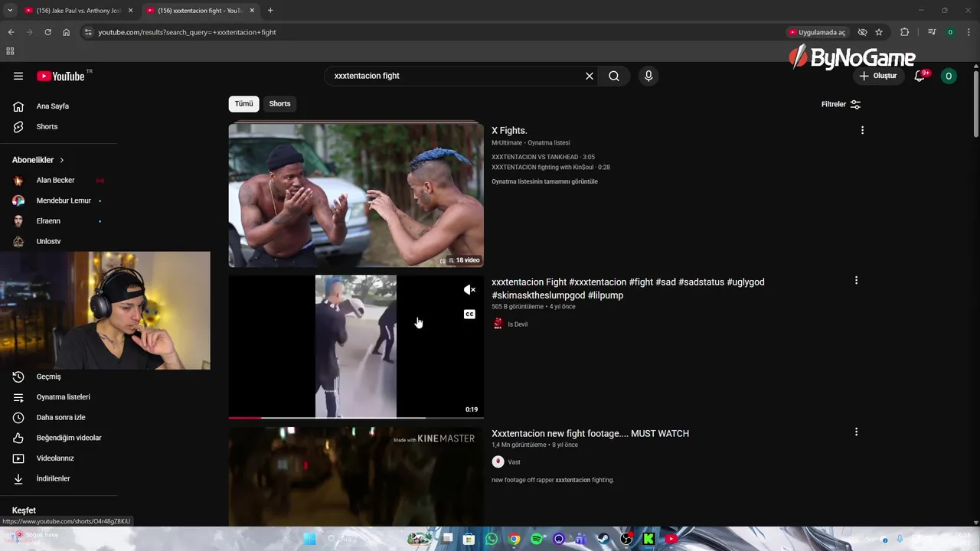Image resolution: width=980 pixels, height=551 pixels.
Task: Select the Tümü filter chip
Action: pos(243,103)
